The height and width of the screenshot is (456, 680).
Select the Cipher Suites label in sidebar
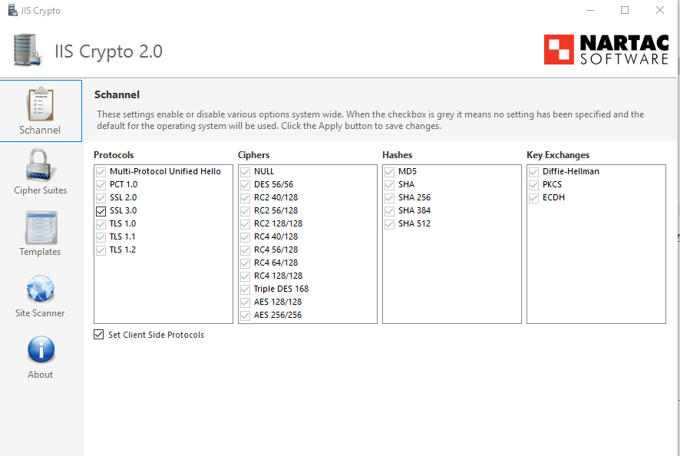[40, 190]
